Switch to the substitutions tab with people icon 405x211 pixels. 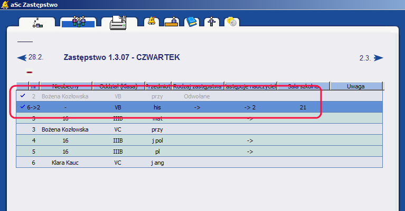pos(78,23)
